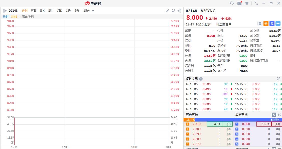Click bid level 1 price 7.310

197,124
